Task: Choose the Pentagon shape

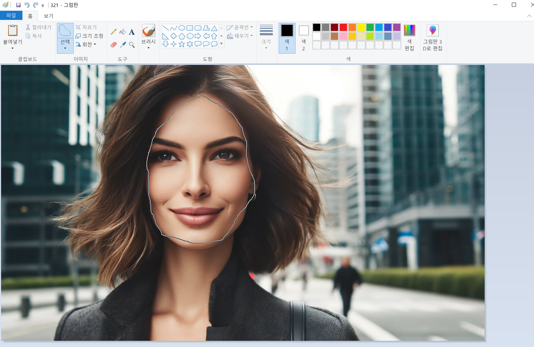Action: (x=182, y=36)
